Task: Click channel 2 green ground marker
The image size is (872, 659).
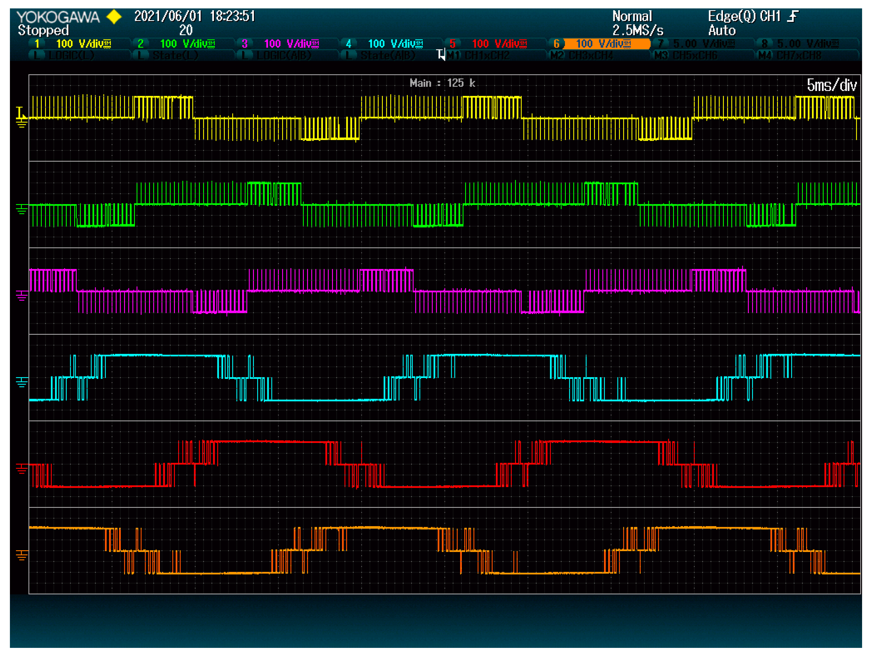Action: 22,209
